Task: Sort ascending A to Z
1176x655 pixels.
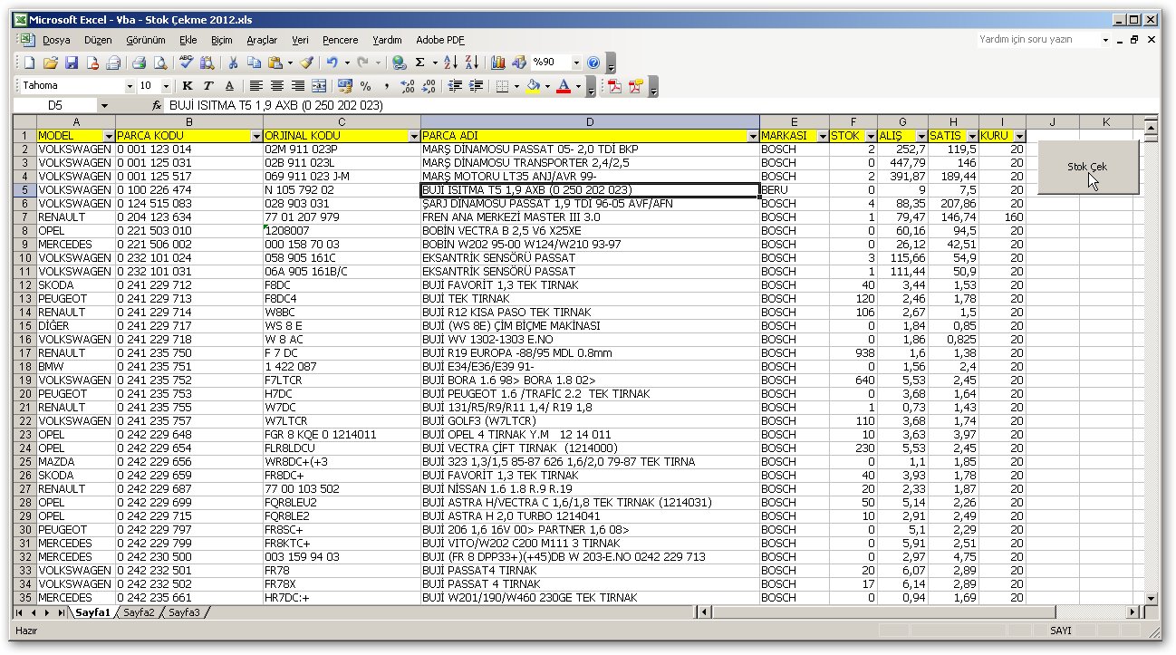Action: [x=450, y=63]
